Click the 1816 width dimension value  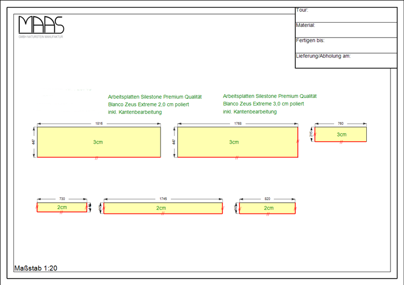(x=99, y=124)
